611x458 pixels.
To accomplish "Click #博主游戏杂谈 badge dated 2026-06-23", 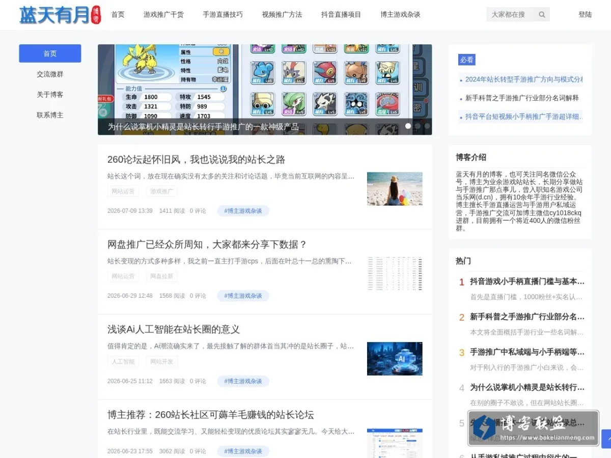I will coord(243,451).
